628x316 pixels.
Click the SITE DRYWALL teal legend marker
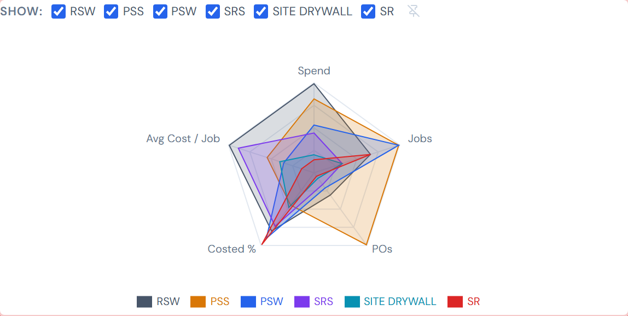(353, 301)
